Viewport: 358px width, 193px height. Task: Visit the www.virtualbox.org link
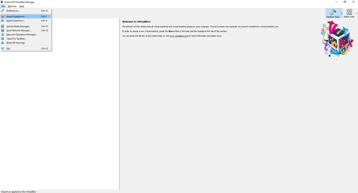(179, 36)
